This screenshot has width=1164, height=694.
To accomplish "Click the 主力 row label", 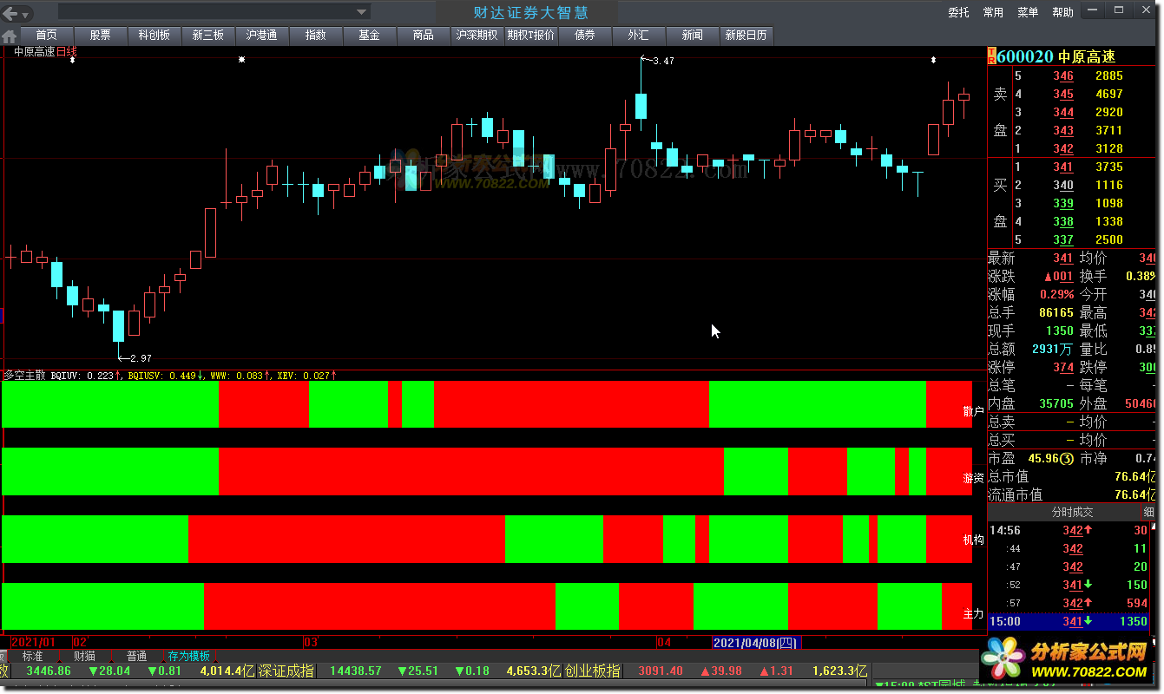I will (973, 614).
